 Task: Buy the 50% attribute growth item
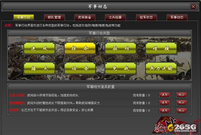181,102
